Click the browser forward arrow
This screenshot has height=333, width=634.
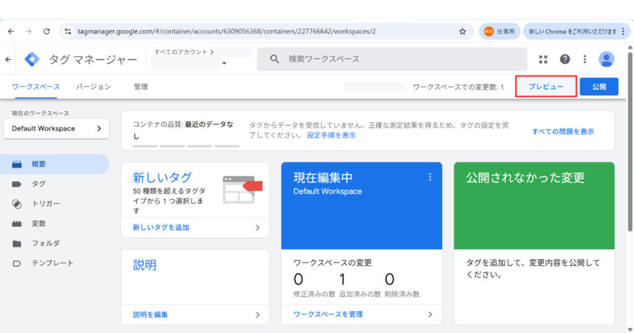click(28, 31)
